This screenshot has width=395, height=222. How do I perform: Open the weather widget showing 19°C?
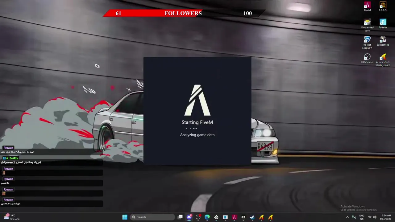11,217
